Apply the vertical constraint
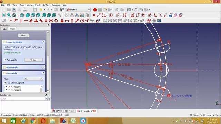 click(21, 21)
